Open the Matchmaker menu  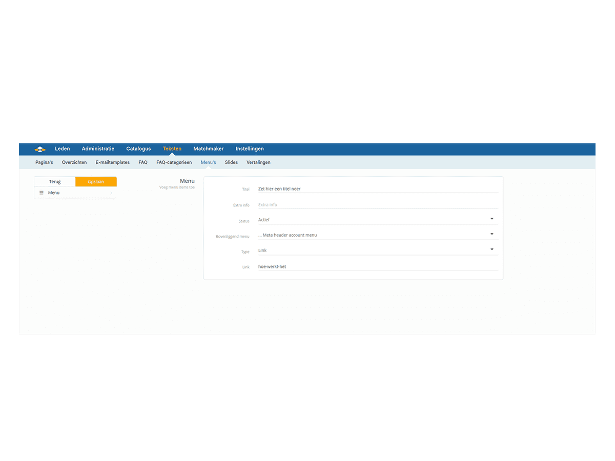point(208,149)
